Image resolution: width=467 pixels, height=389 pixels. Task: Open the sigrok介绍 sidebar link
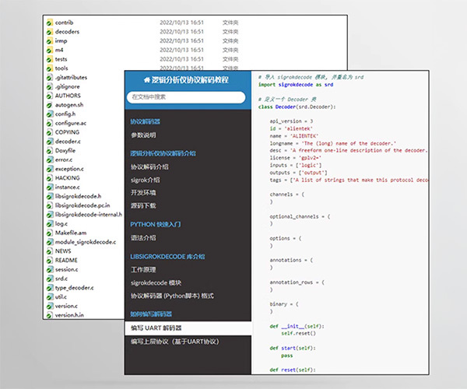click(x=146, y=180)
